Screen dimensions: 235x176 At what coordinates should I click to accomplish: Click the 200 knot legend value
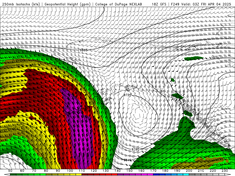pyautogui.click(x=189, y=171)
